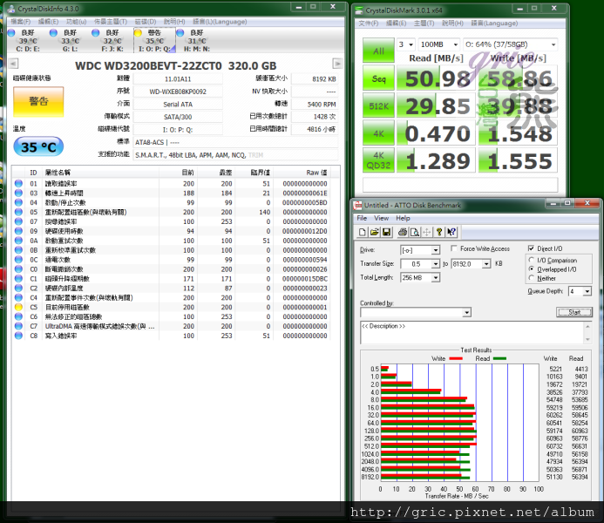Click the context help arrow-question icon in ATTO

point(451,232)
